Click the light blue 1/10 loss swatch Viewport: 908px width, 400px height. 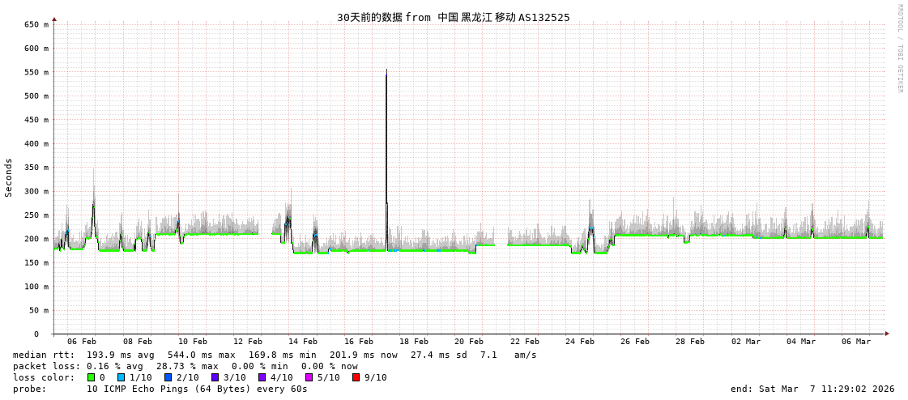(121, 377)
